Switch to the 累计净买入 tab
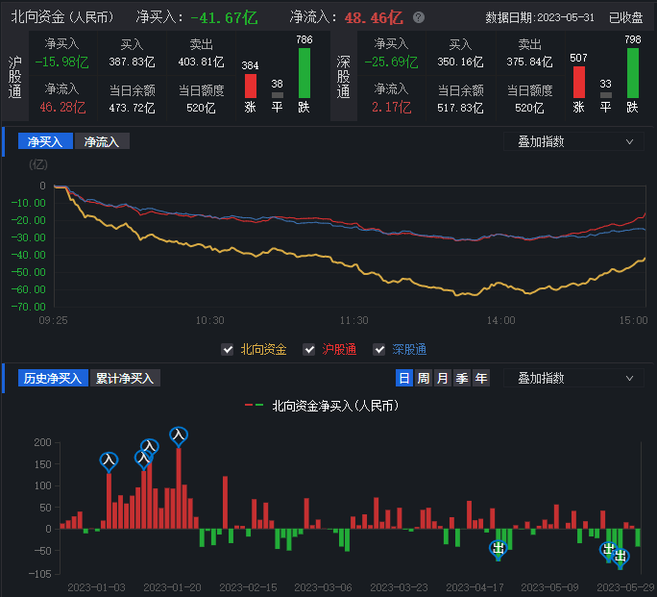Image resolution: width=657 pixels, height=597 pixels. 125,379
